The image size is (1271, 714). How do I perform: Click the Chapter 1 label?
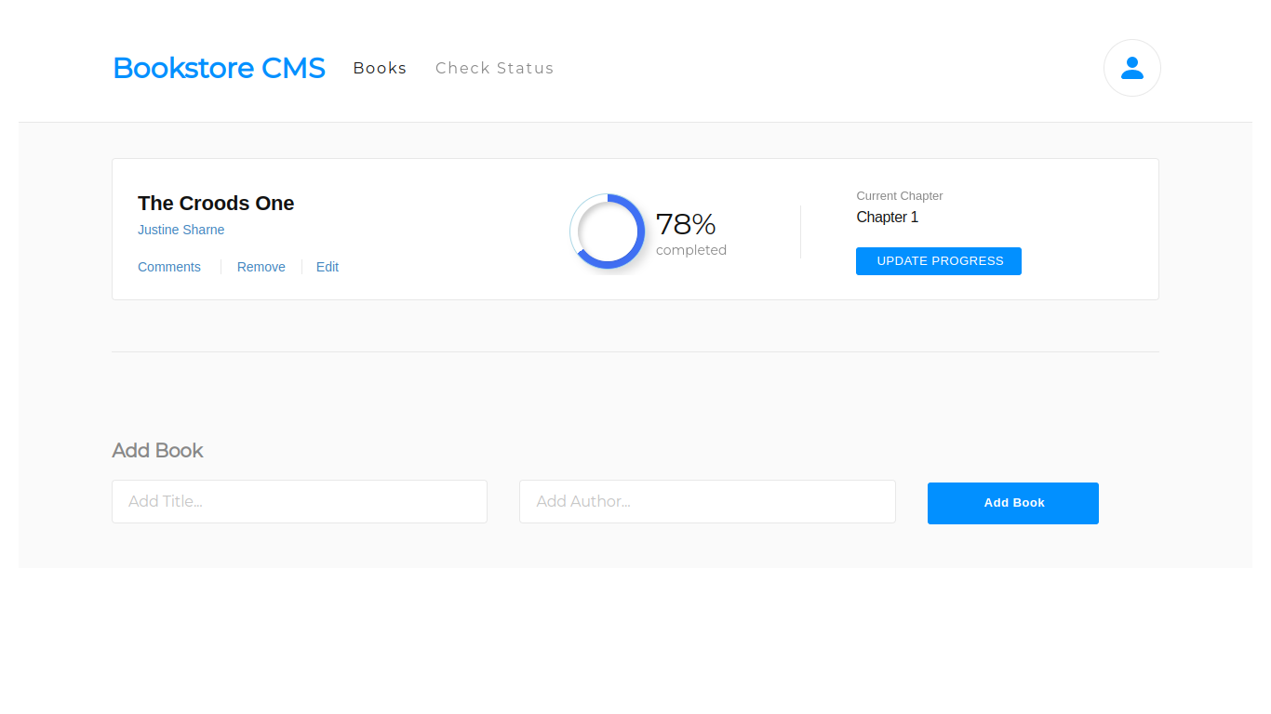[x=887, y=217]
